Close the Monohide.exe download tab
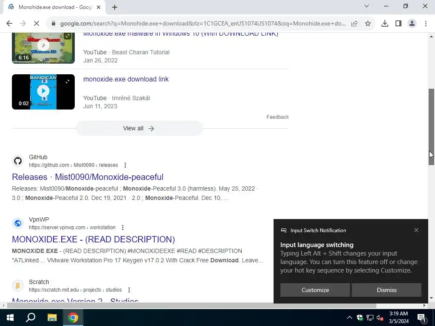 (99, 7)
